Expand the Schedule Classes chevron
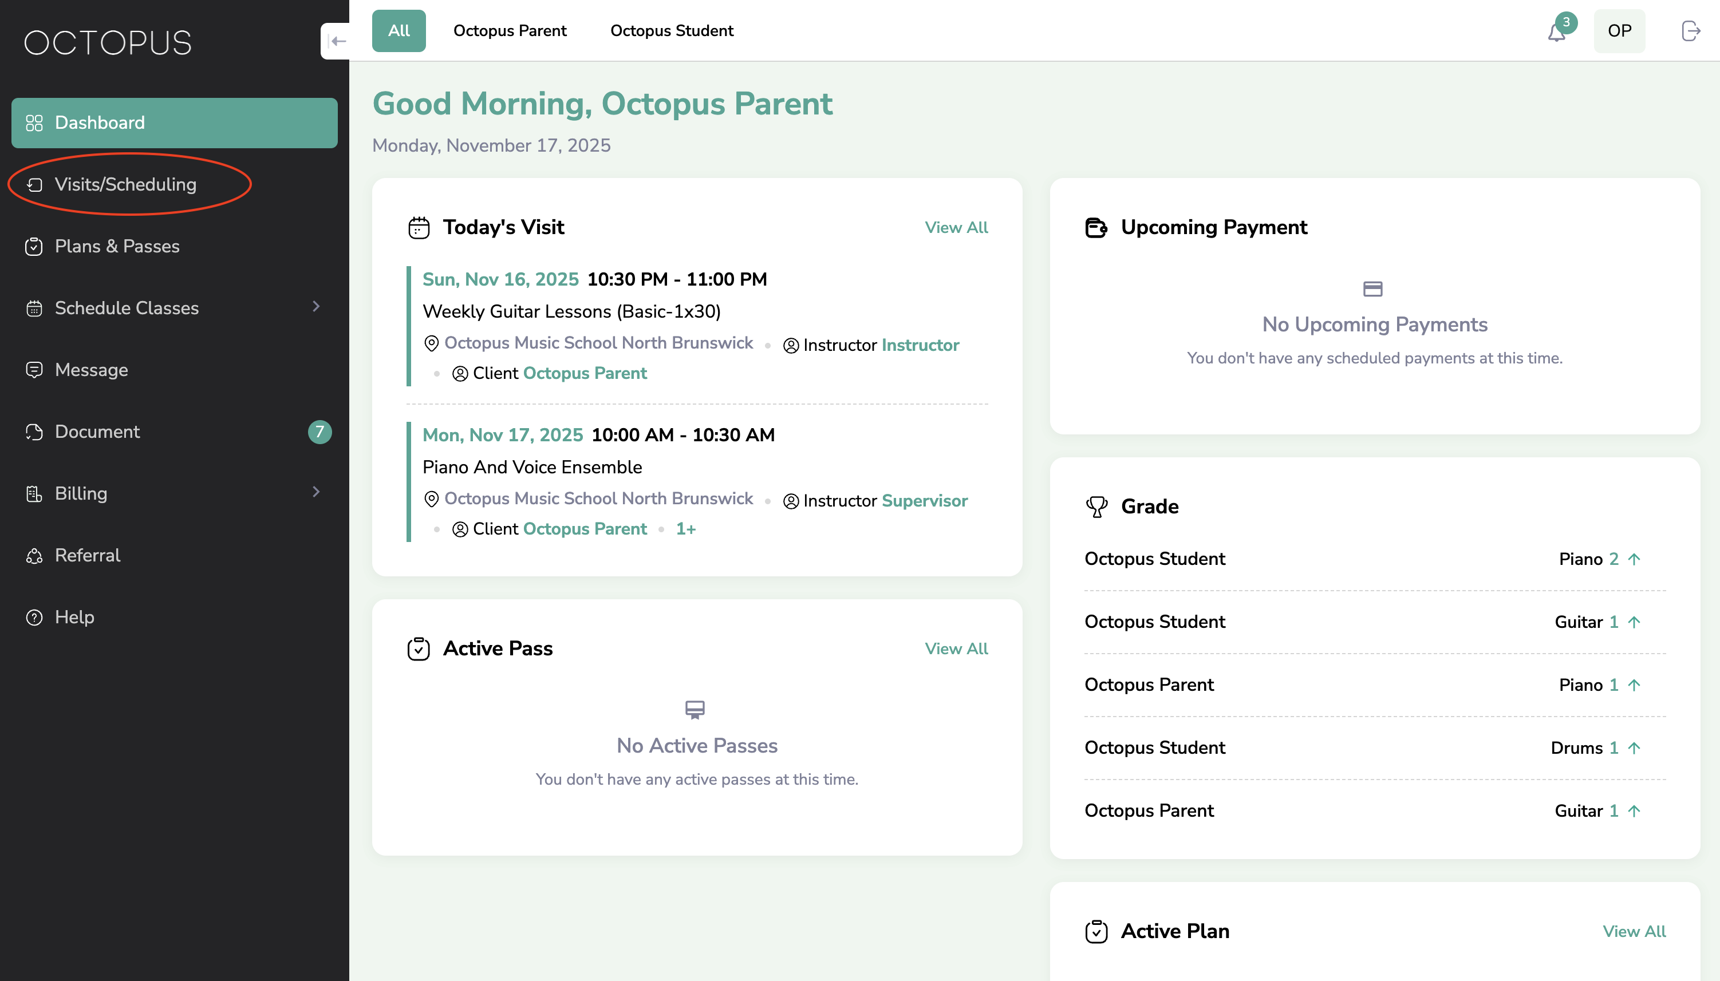 [x=316, y=307]
